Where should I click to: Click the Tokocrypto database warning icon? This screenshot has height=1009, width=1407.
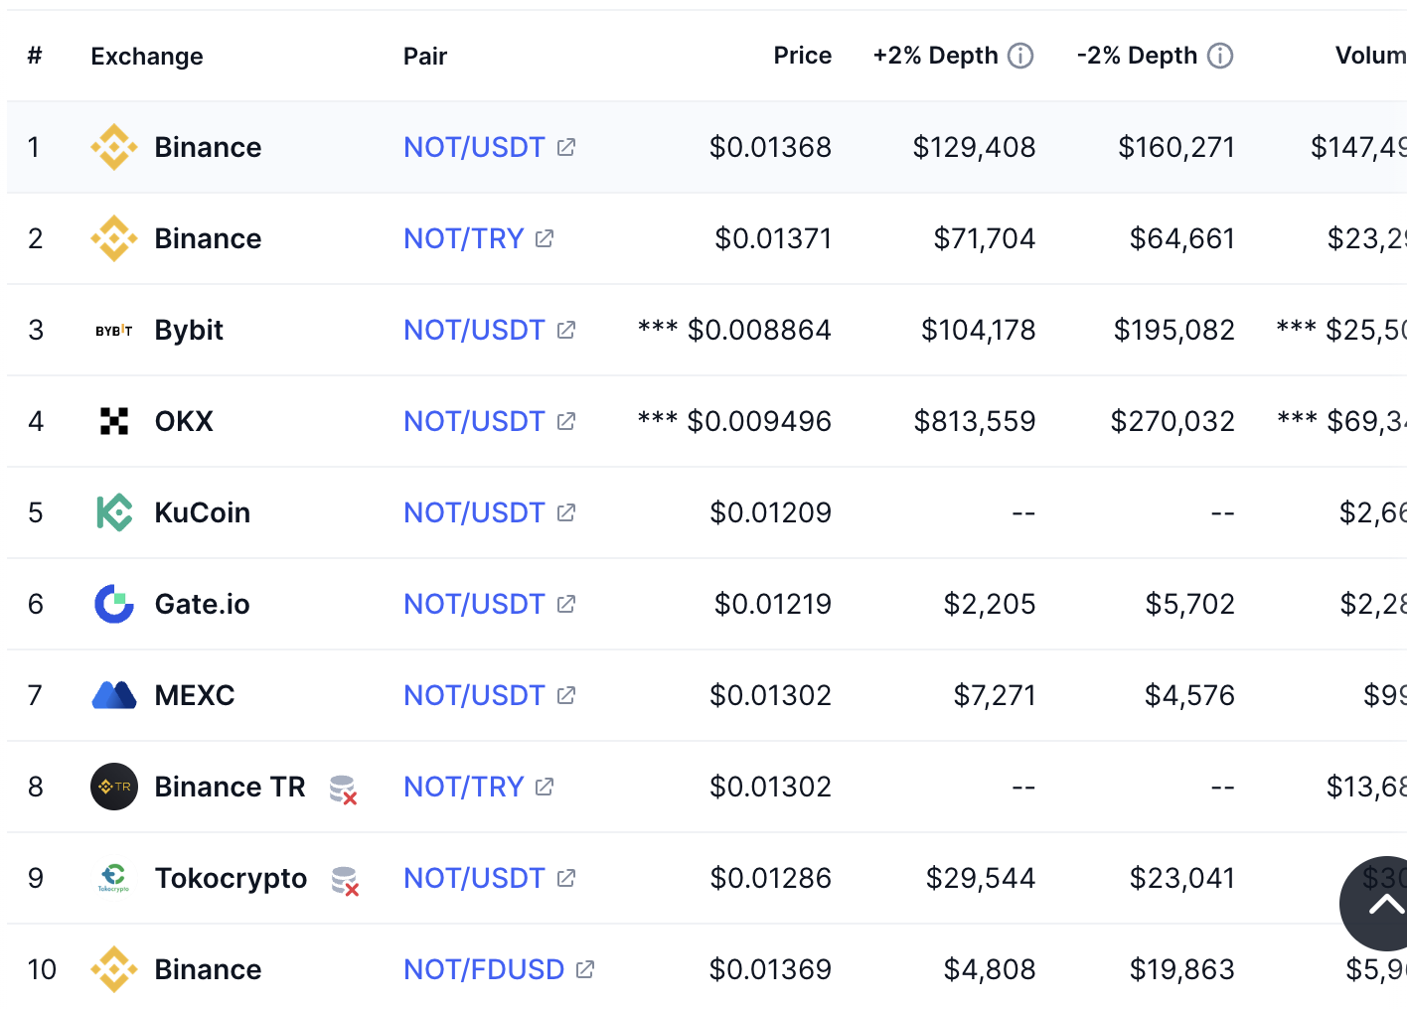[344, 881]
